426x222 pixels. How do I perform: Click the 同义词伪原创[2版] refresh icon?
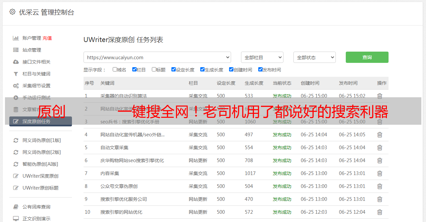click(16, 152)
